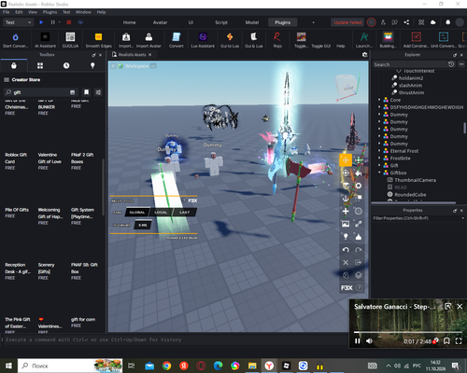467x373 pixels.
Task: Set F3X move axes to Last
Action: pos(184,213)
